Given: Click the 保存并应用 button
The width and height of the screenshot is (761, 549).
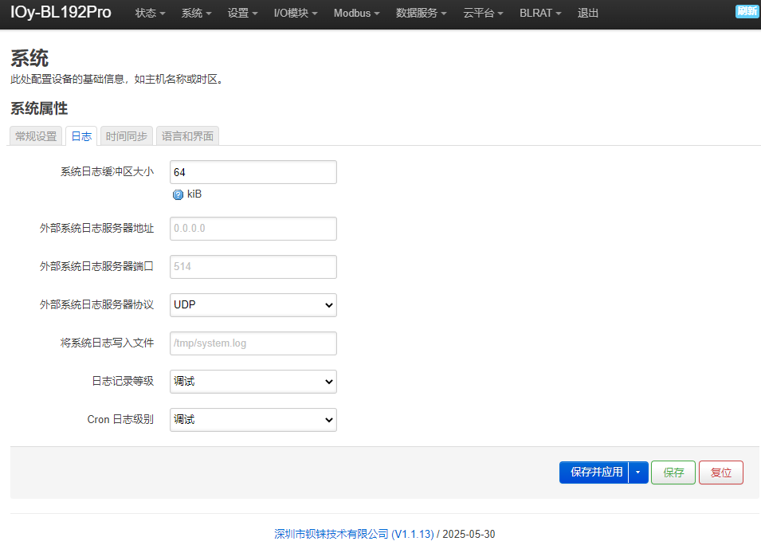Looking at the screenshot, I should [594, 473].
